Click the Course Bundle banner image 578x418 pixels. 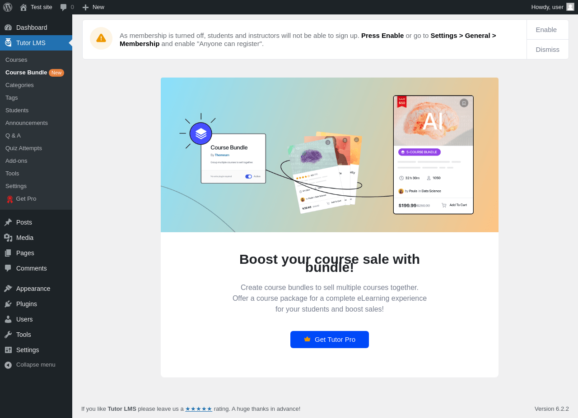pos(330,155)
